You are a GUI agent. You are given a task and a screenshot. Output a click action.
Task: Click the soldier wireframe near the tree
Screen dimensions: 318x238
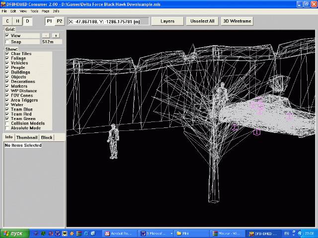[x=222, y=94]
